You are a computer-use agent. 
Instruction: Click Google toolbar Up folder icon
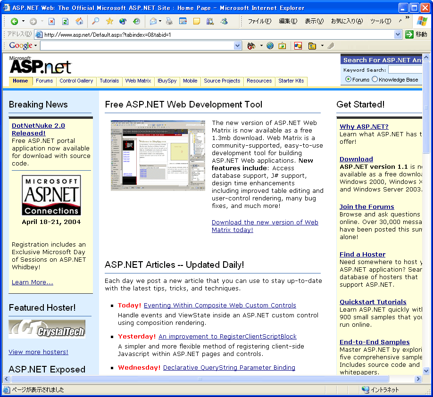312,46
